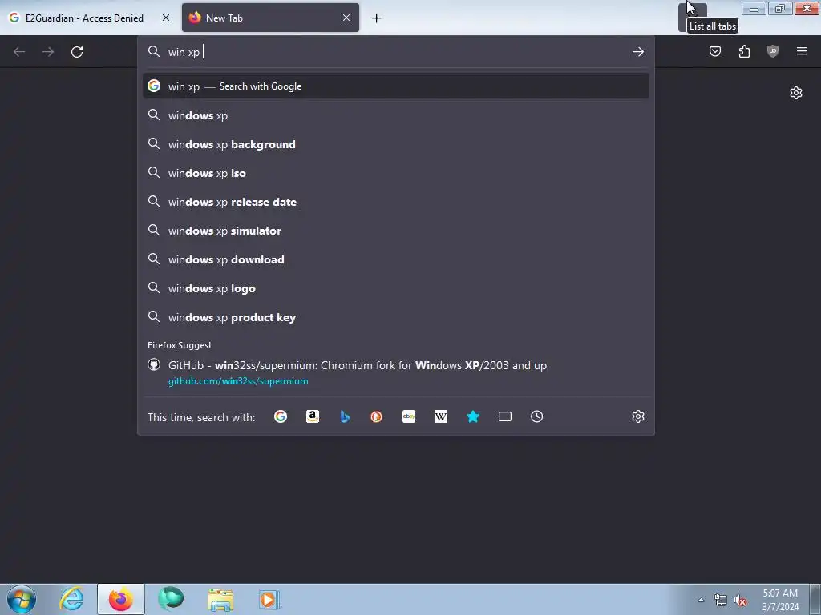The width and height of the screenshot is (821, 615).
Task: Select 'windows xp logo' suggestion
Action: click(x=396, y=288)
